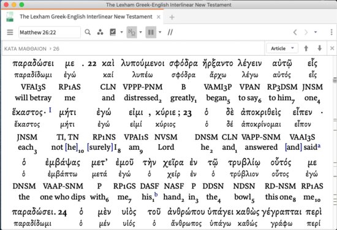Click the Greek word ὑπάγει

tap(221, 212)
